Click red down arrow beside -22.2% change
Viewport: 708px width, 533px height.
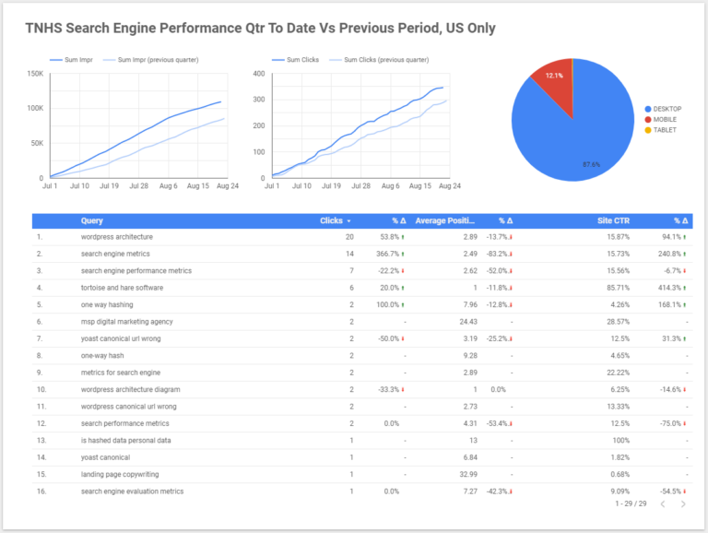403,271
